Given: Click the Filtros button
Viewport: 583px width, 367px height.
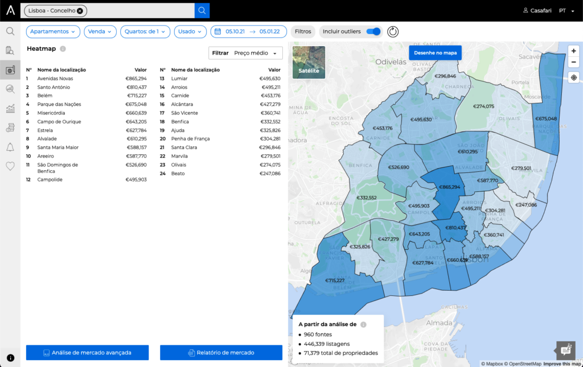Looking at the screenshot, I should 303,31.
